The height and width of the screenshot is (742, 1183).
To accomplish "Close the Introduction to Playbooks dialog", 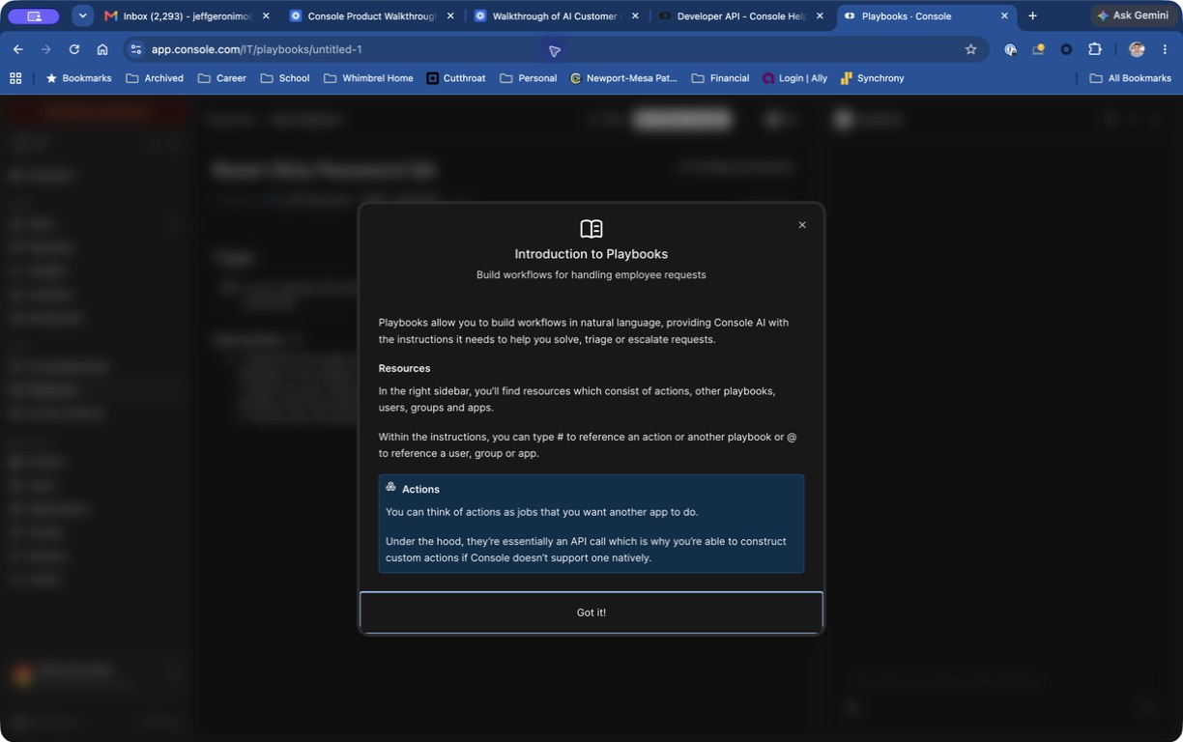I will click(802, 225).
